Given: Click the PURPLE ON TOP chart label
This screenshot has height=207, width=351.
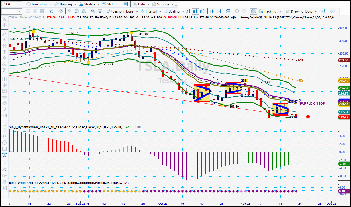Looking at the screenshot, I should (312, 103).
